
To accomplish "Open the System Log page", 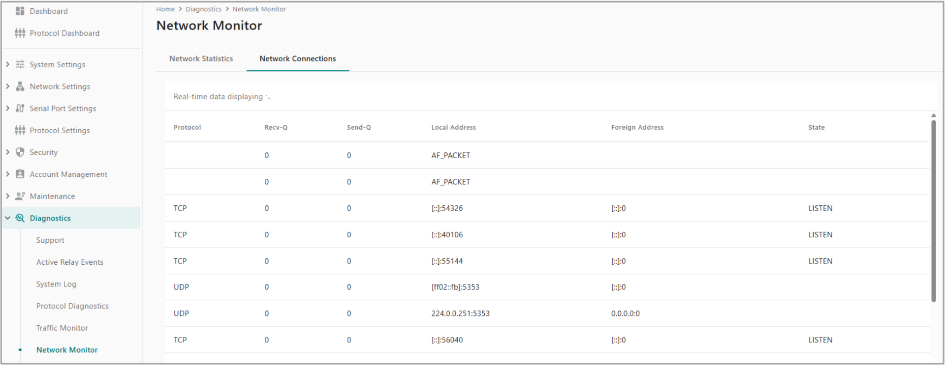I will (x=56, y=284).
